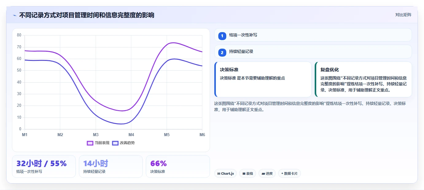Toggle the 改善趋势 legend swatch
This screenshot has width=424, height=190.
(x=115, y=143)
